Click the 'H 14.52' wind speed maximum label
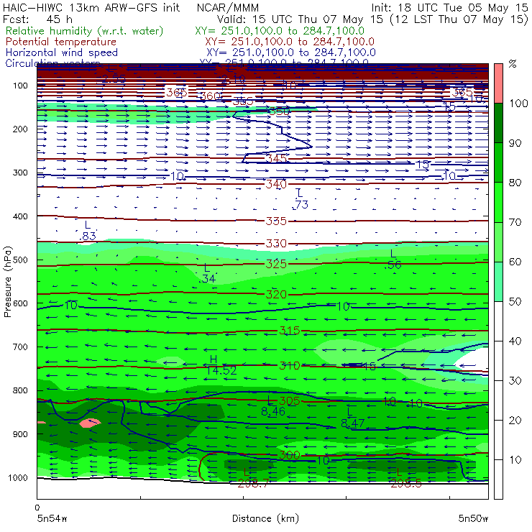Image resolution: width=532 pixels, height=532 pixels. [x=221, y=365]
